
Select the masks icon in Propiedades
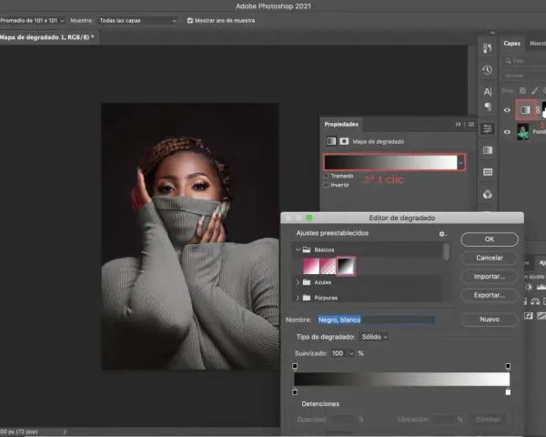344,141
